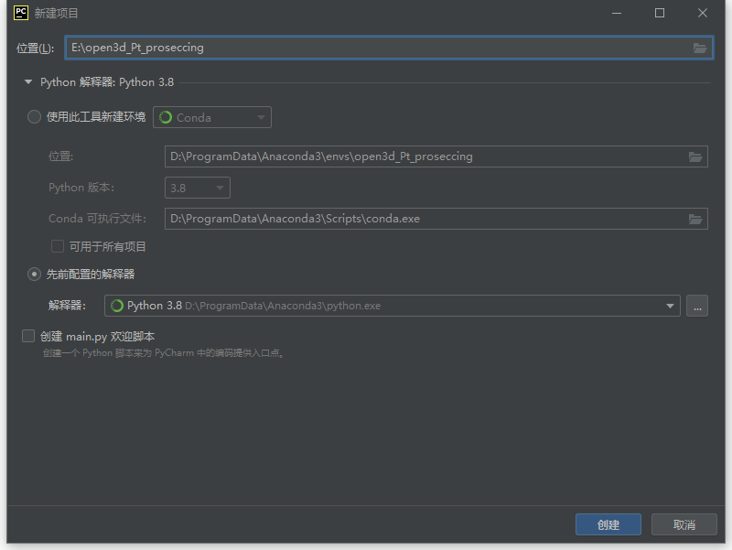Viewport: 732px width, 550px height.
Task: Toggle the available-to-all-projects checkbox
Action: [x=58, y=246]
